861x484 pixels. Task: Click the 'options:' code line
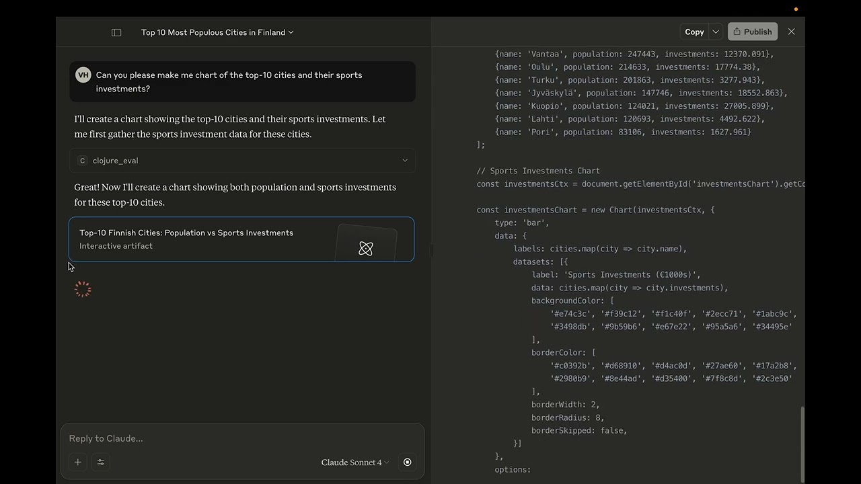[513, 469]
